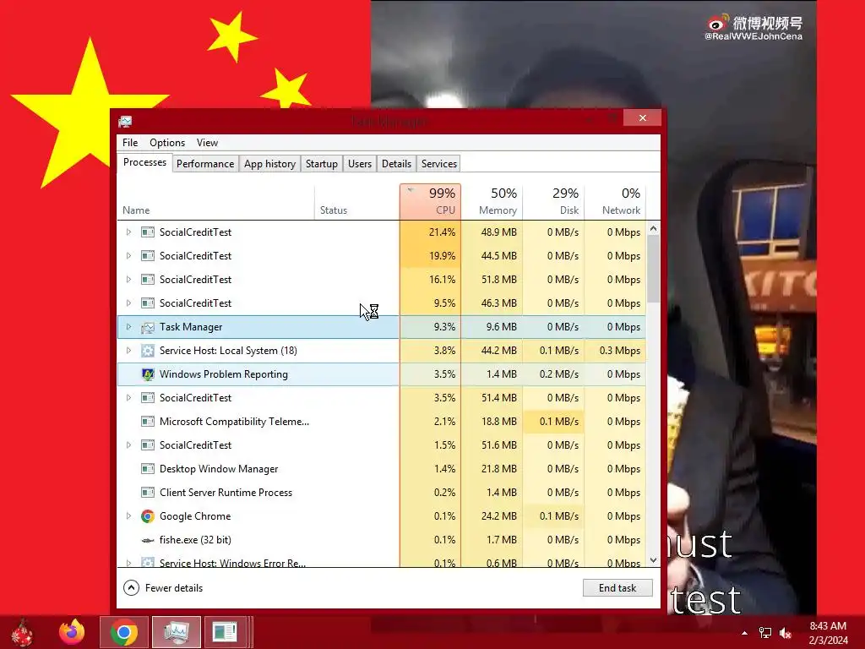Sort processes by Name column header
This screenshot has width=865, height=649.
click(x=215, y=201)
